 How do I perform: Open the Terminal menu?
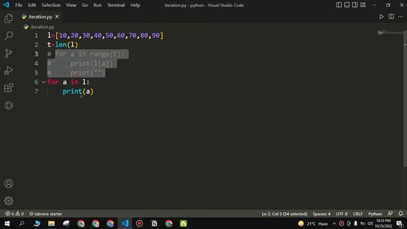[116, 5]
